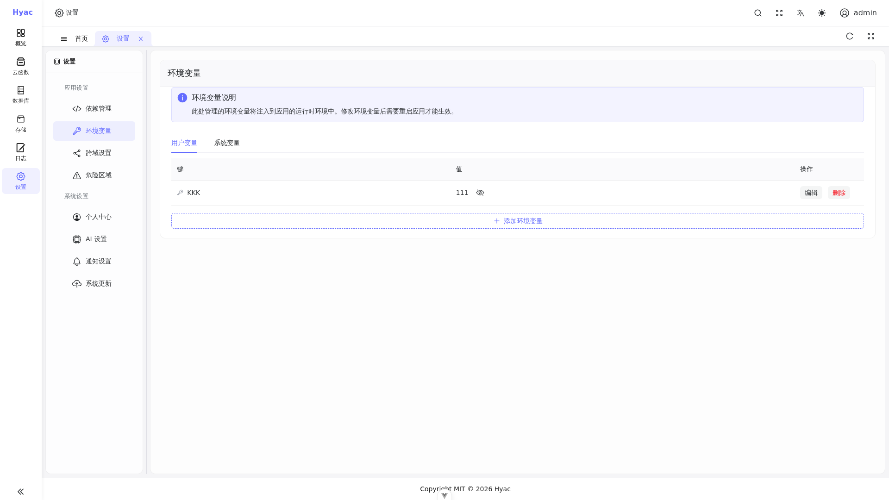Image resolution: width=889 pixels, height=500 pixels.
Task: Click the Copyright MIT © 2026 Hyac text
Action: click(x=465, y=489)
